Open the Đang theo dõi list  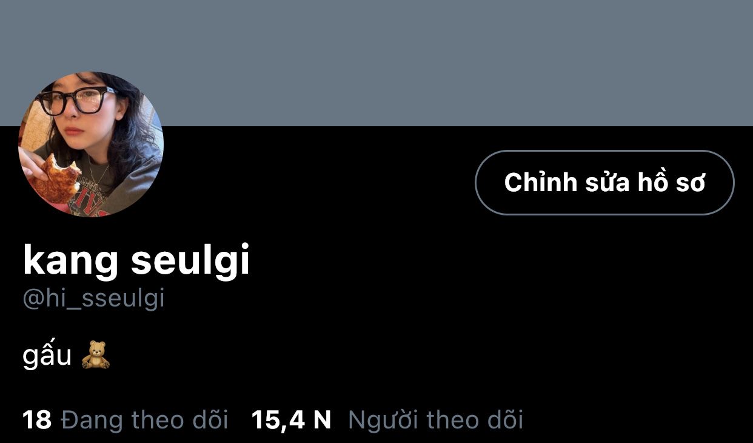145,420
